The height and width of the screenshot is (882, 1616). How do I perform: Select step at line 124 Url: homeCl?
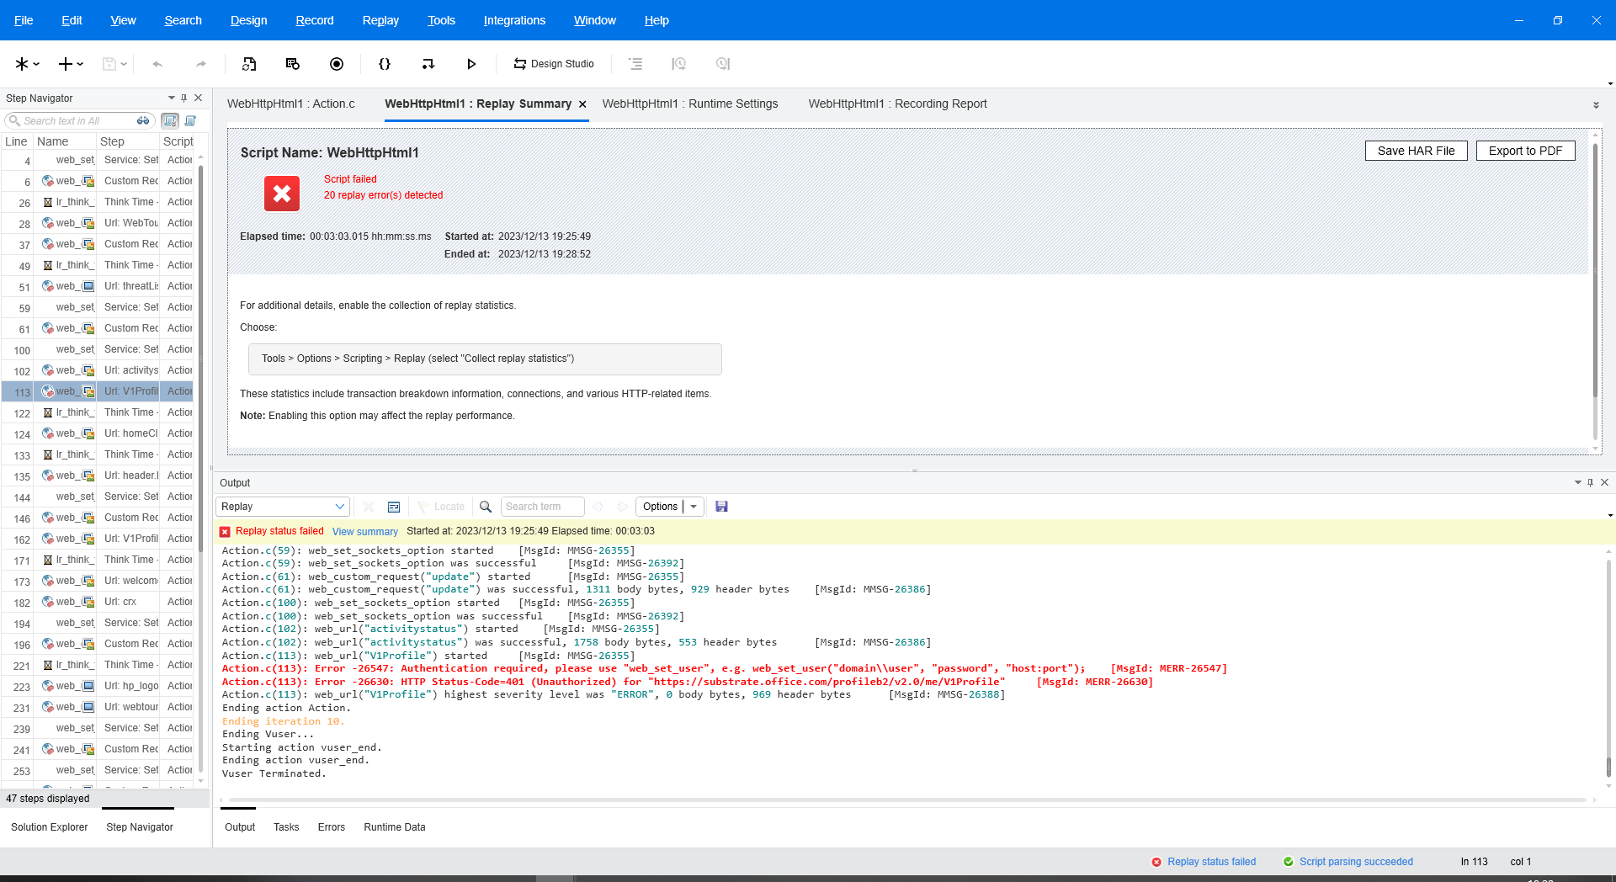point(98,433)
